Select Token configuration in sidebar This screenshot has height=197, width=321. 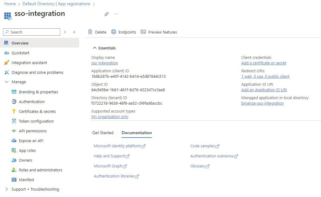pyautogui.click(x=36, y=121)
